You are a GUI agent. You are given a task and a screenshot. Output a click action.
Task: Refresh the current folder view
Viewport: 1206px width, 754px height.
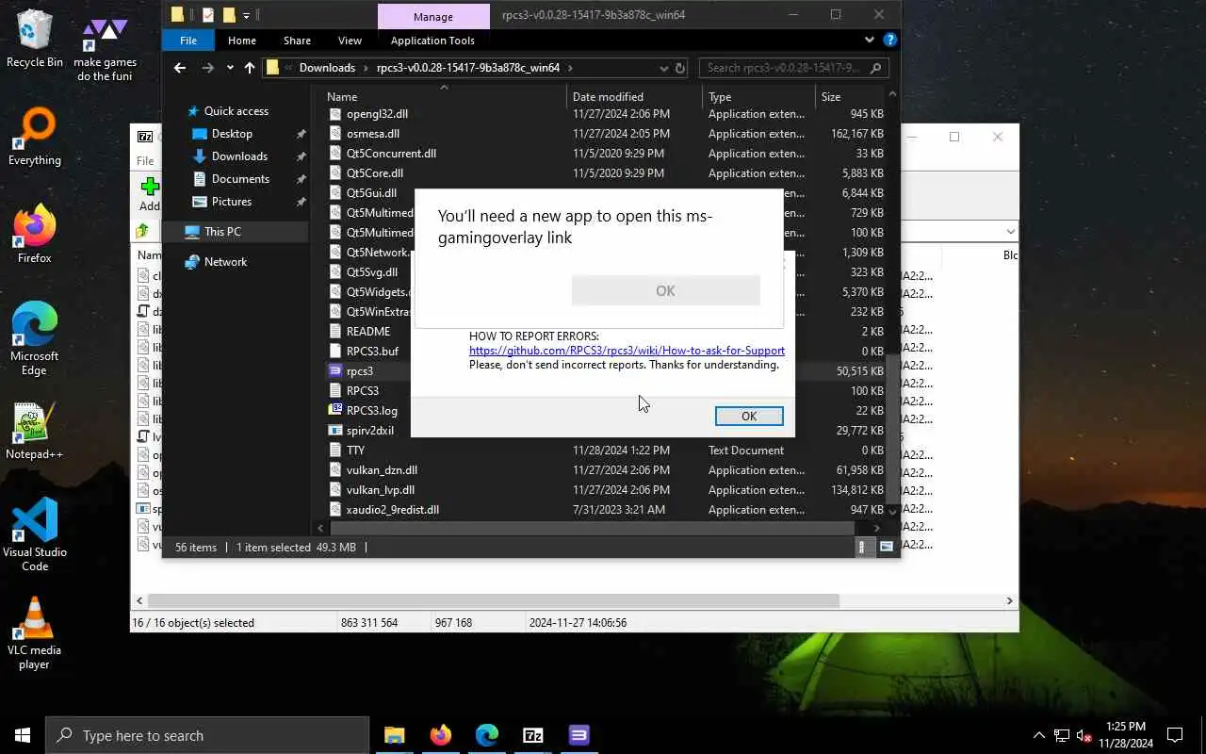pos(679,68)
